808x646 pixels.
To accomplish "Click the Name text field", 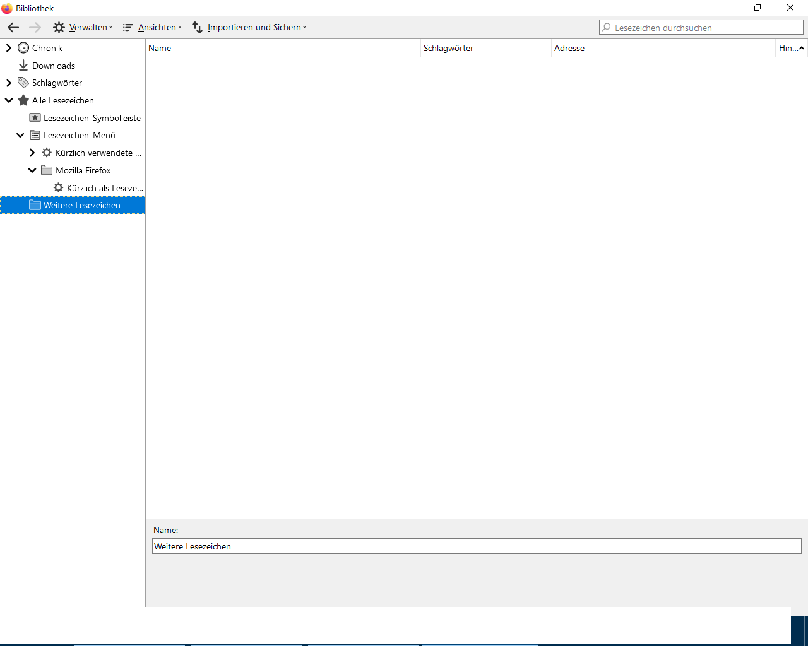I will point(477,546).
